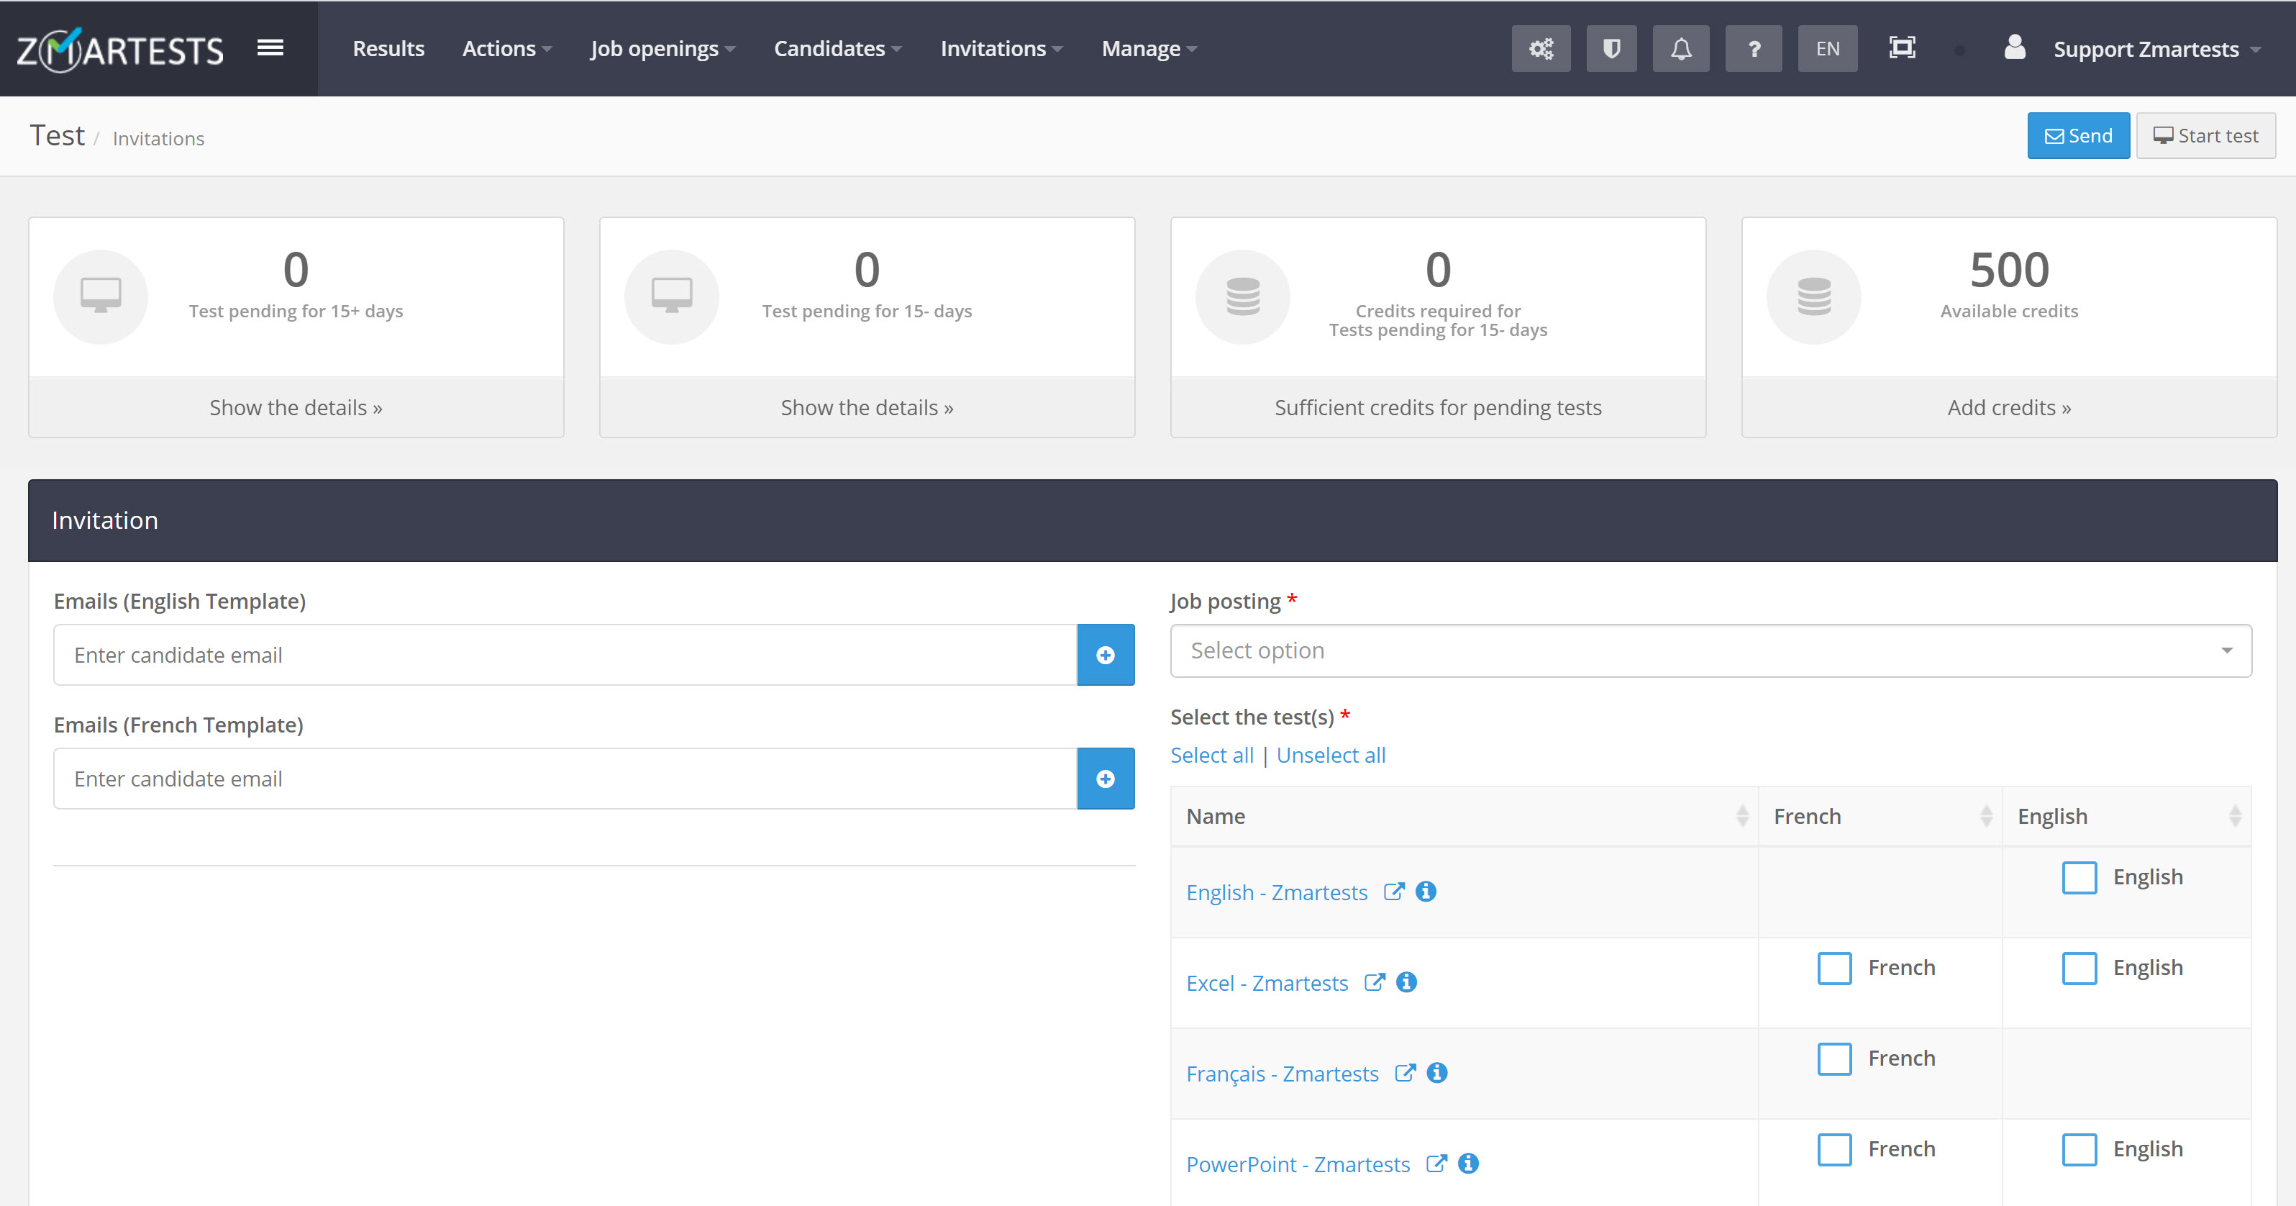This screenshot has width=2296, height=1206.
Task: Click the Zmartests logo icon
Action: [120, 47]
